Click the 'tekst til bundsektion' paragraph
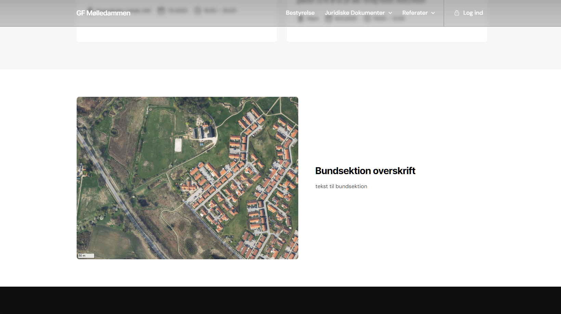Viewport: 561px width, 314px height. pyautogui.click(x=341, y=186)
